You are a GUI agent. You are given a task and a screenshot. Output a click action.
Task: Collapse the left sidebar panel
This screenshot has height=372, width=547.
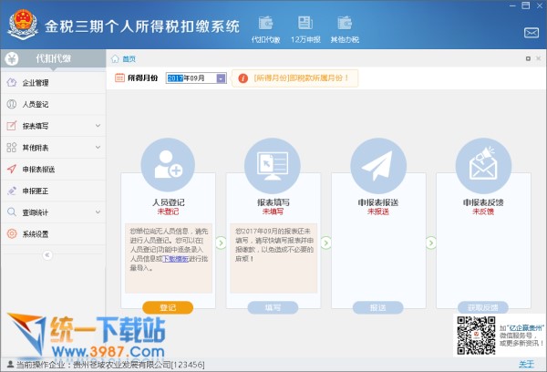coord(47,255)
